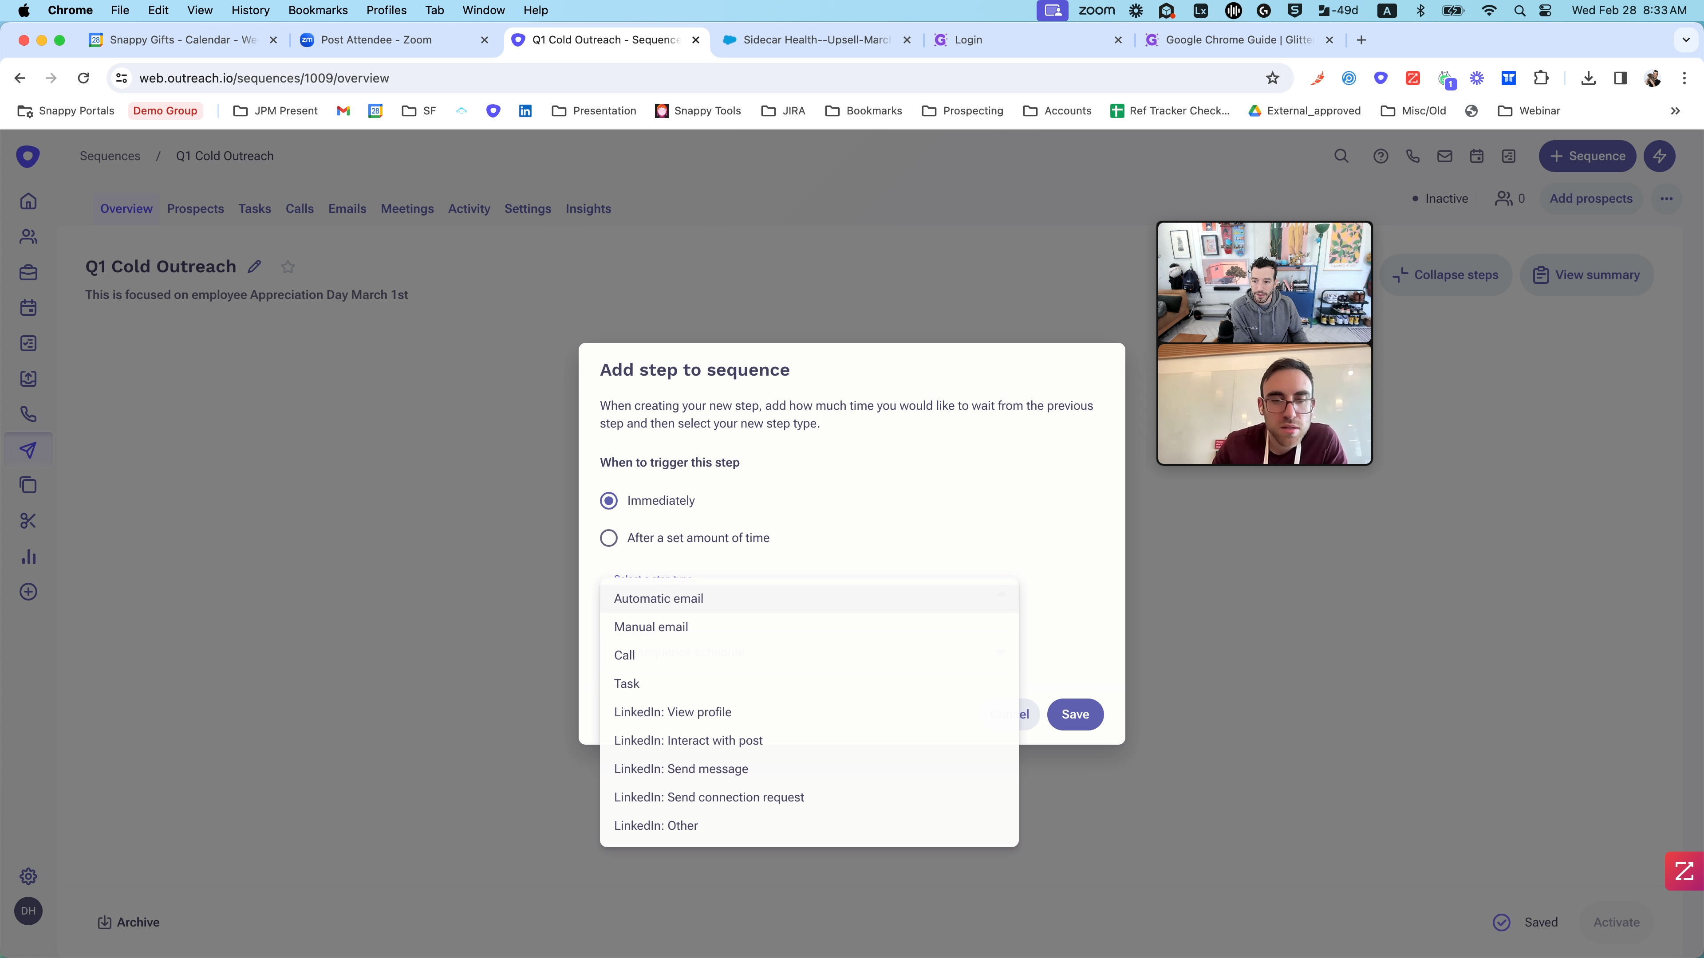Select After a set amount of time
Screen dimensions: 1704x958
point(608,538)
